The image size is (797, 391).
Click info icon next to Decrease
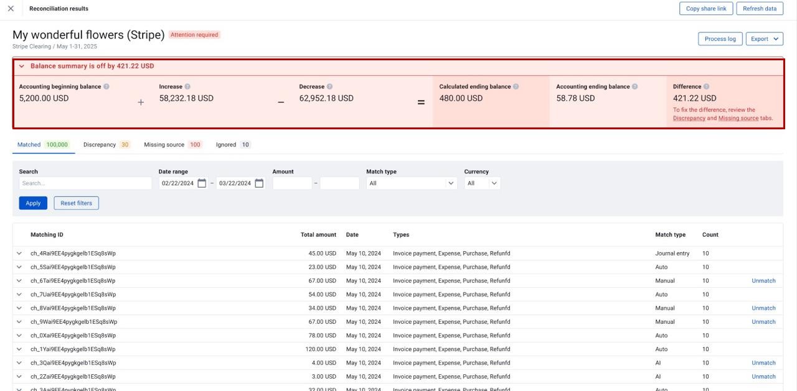329,86
